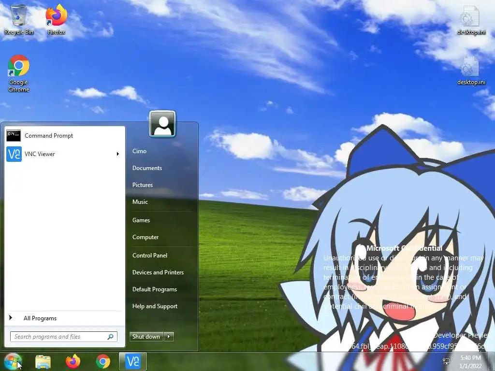
Task: Select the lower desktop.ini file icon
Action: [x=471, y=71]
